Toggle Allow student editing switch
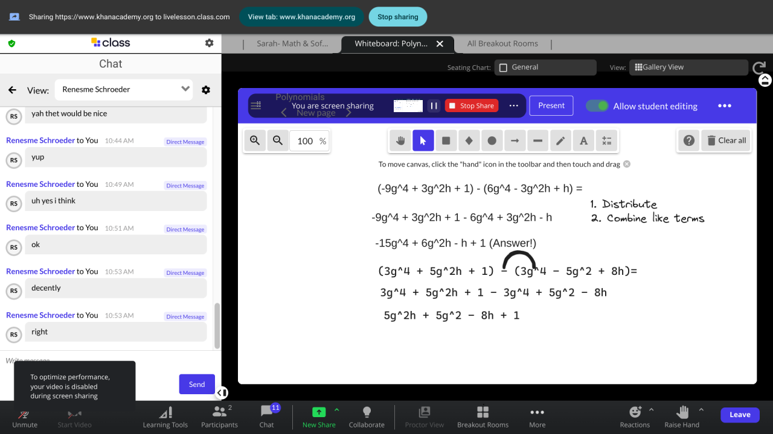Viewport: 773px width, 434px height. point(597,105)
